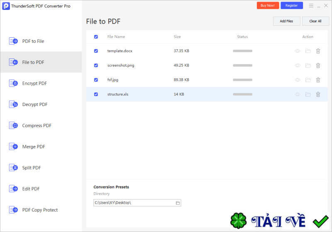Click the PDF to File sidebar icon
The width and height of the screenshot is (332, 232).
(x=13, y=41)
